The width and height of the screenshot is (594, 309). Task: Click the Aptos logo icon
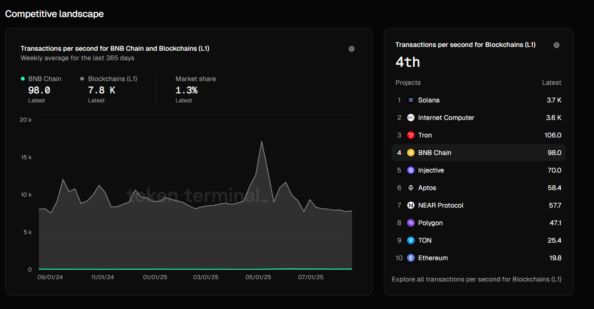[x=411, y=188]
